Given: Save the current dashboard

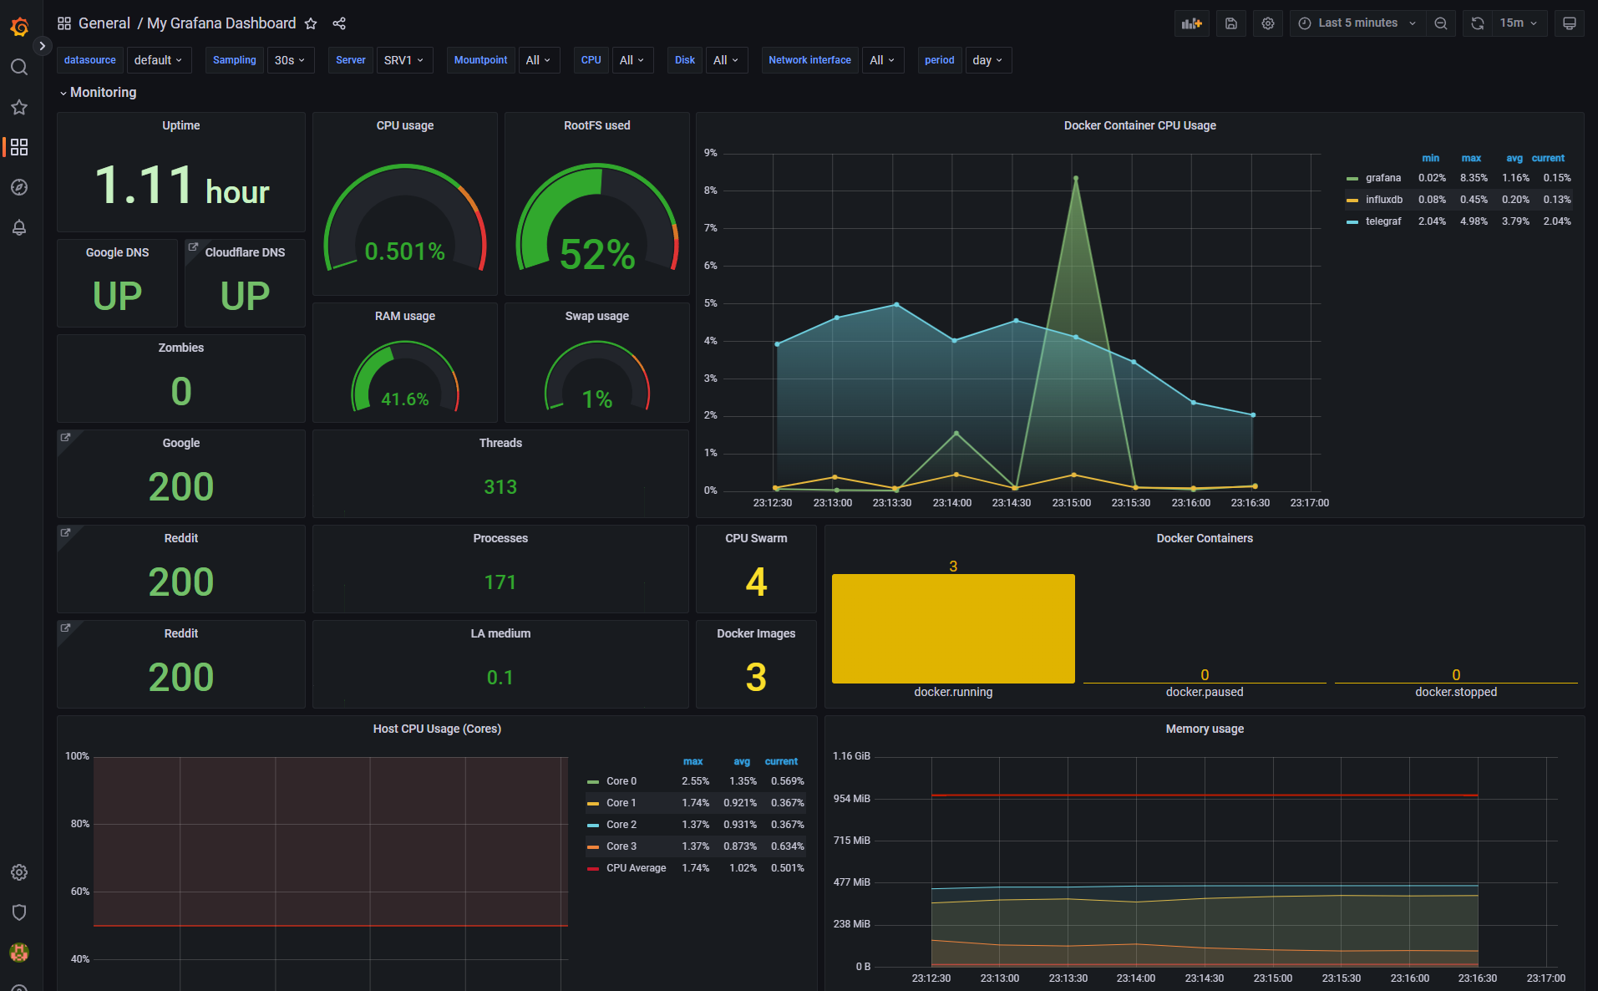Looking at the screenshot, I should tap(1230, 23).
